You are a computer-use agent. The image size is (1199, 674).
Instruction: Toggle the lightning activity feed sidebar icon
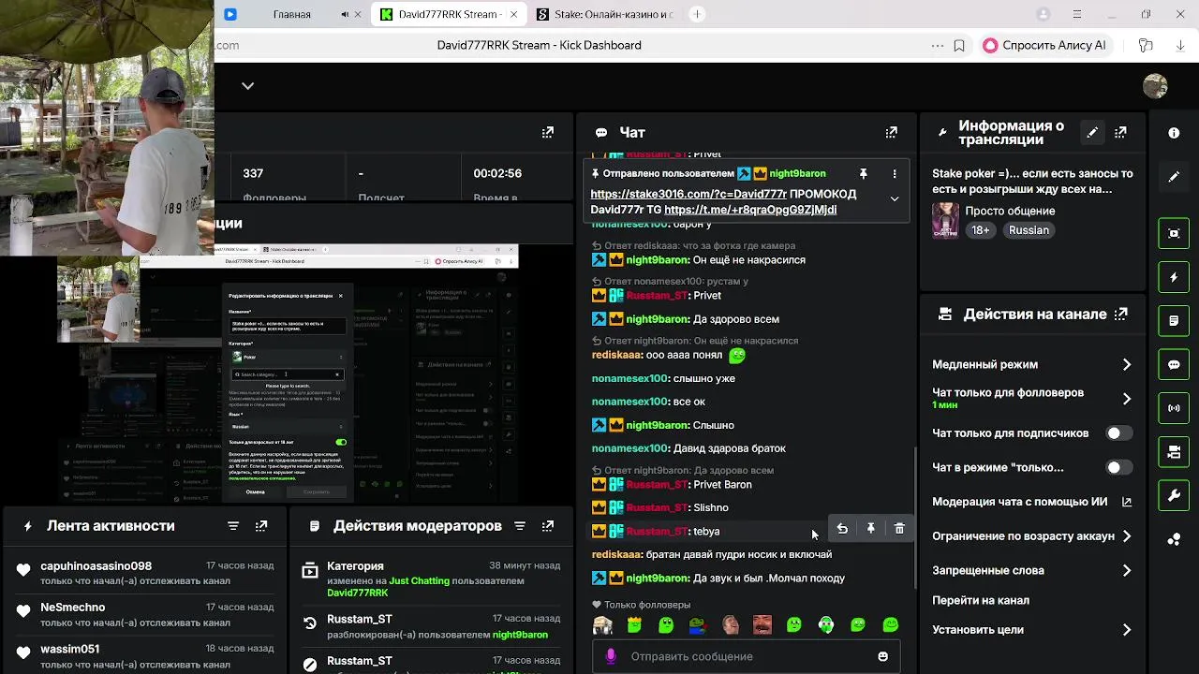pyautogui.click(x=1174, y=278)
